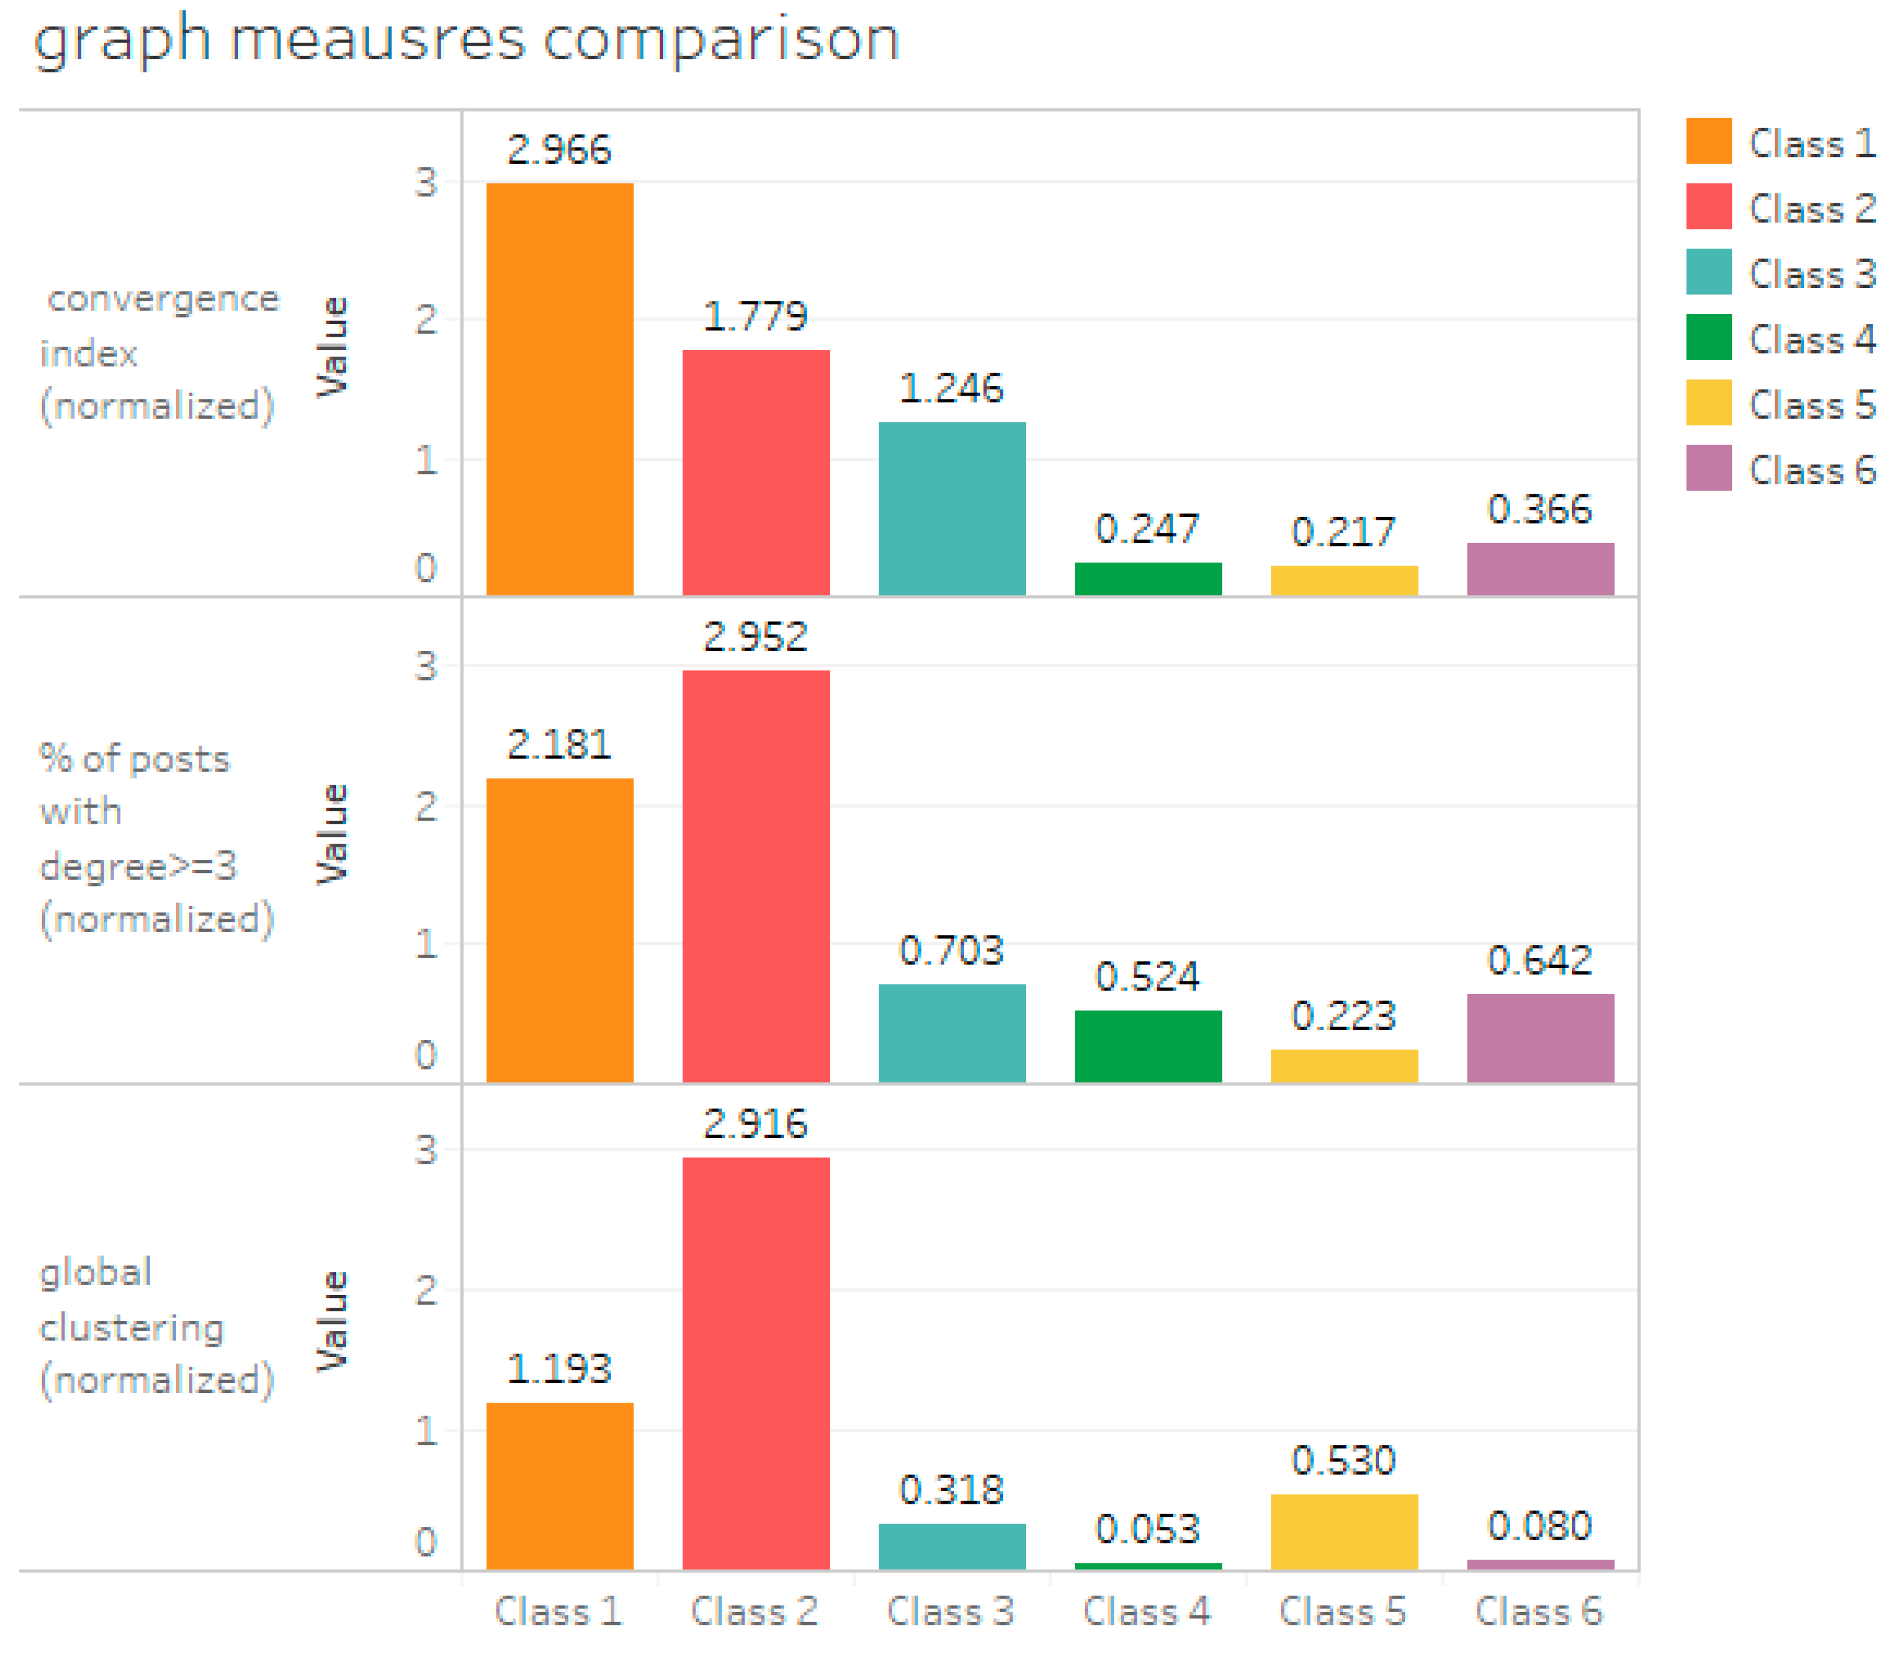Click the 'Class 4' x-axis label

[1146, 1611]
